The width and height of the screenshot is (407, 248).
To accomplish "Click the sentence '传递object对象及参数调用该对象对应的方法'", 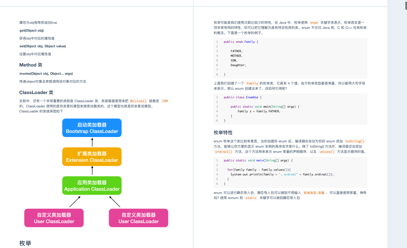I will click(x=53, y=81).
